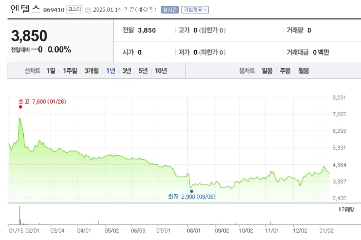Expand the 봉차트 chart type options

click(x=246, y=70)
